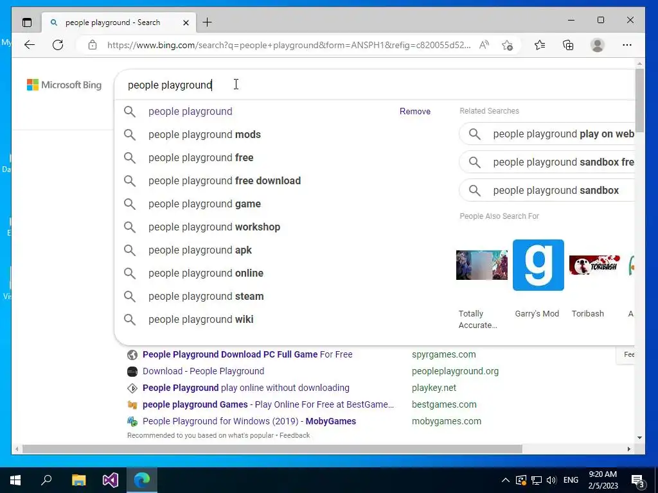Click the Microsoft Bing logo
This screenshot has width=658, height=493.
[64, 85]
